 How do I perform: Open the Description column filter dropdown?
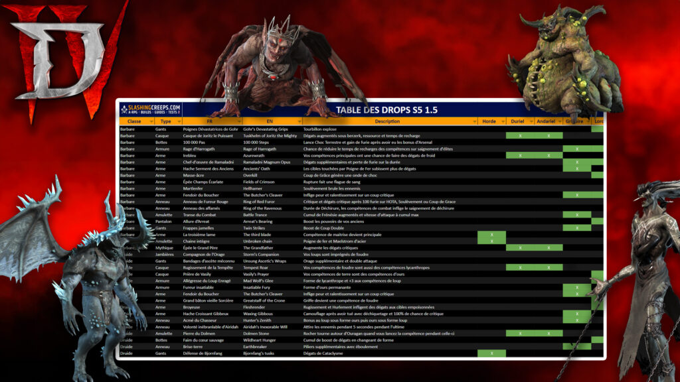473,121
